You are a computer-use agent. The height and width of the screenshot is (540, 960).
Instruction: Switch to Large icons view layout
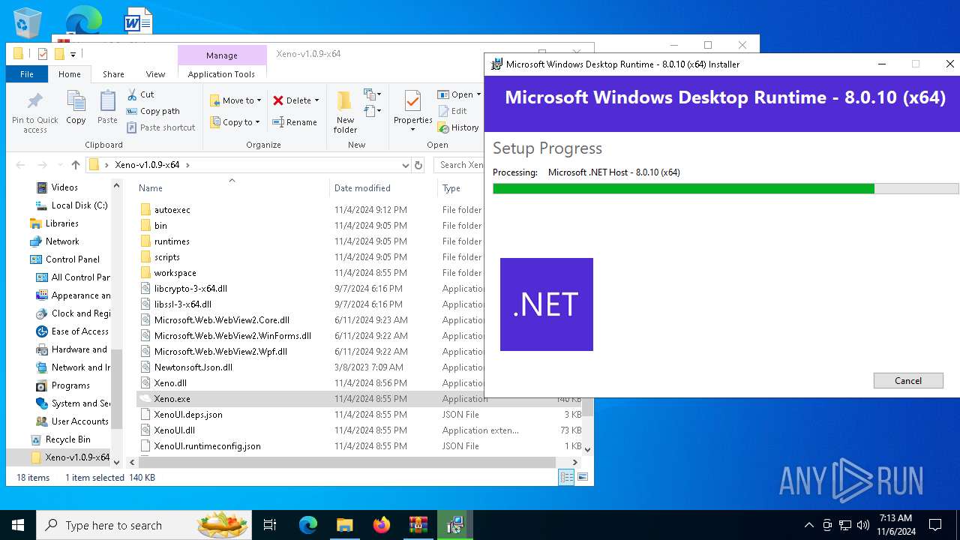coord(582,477)
